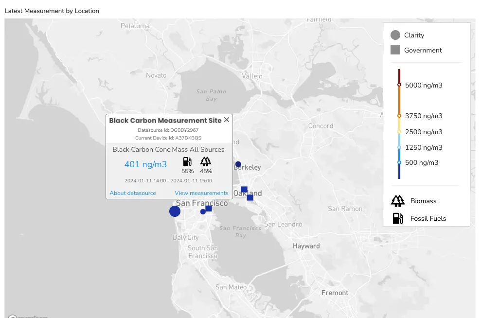Viewport: 481px width, 318px height.
Task: Click the fuel pump icon in the popup
Action: click(187, 162)
